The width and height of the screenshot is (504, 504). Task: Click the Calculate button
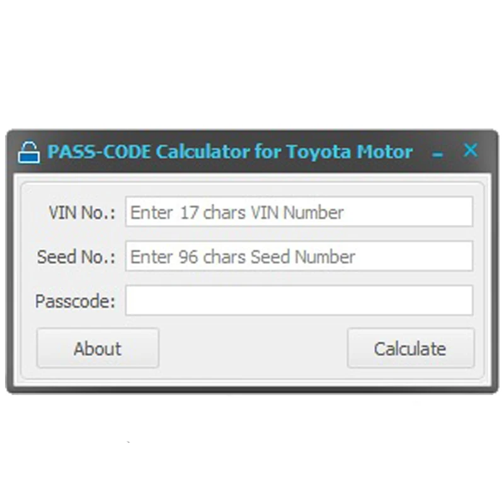(x=410, y=348)
